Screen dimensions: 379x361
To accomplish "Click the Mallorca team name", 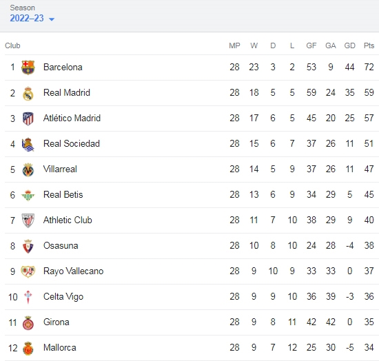I will (x=60, y=347).
